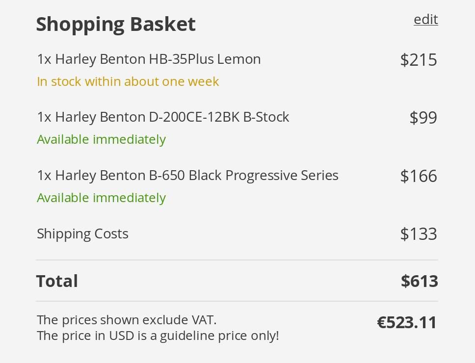
Task: Open the Harley Benton HB-35Plus Lemon item
Action: click(x=149, y=59)
